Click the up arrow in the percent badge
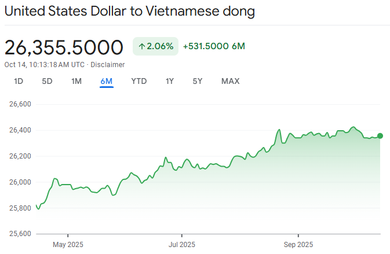 point(142,46)
